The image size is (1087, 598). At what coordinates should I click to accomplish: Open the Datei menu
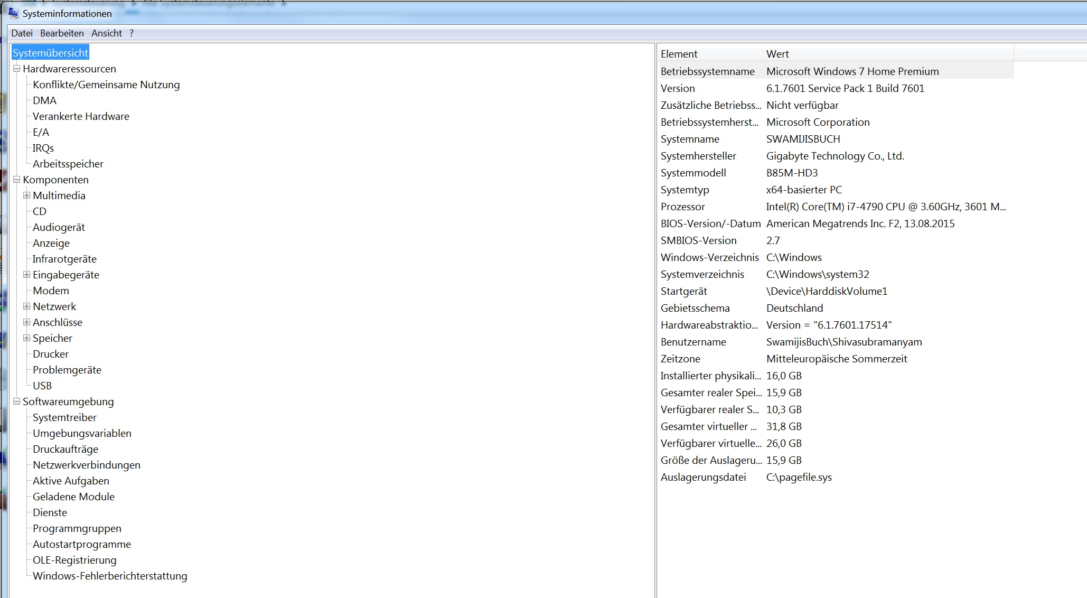[x=22, y=33]
